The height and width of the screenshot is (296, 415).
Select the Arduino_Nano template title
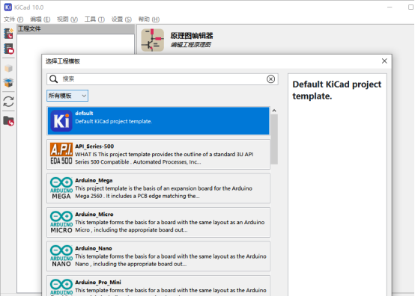pyautogui.click(x=94, y=248)
